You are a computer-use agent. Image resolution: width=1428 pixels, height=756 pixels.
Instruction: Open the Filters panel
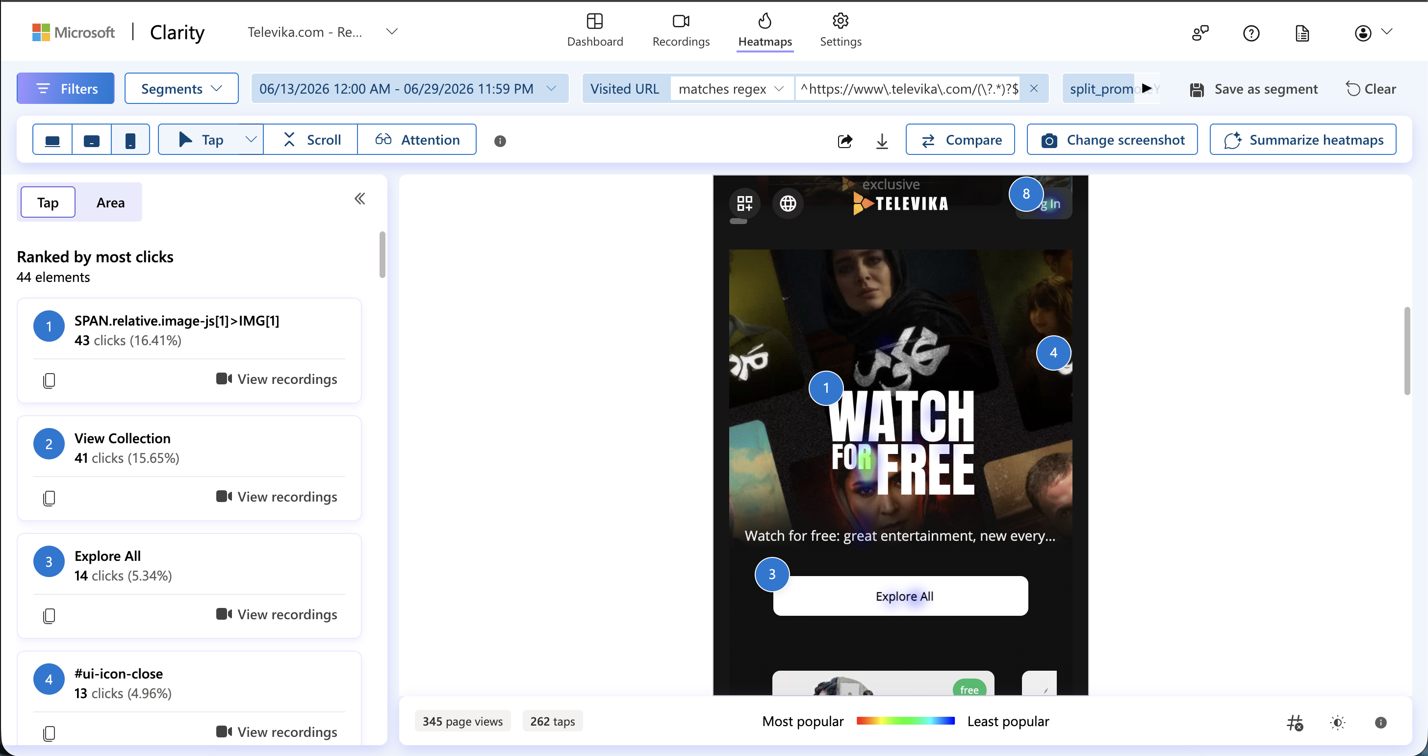[x=65, y=88]
